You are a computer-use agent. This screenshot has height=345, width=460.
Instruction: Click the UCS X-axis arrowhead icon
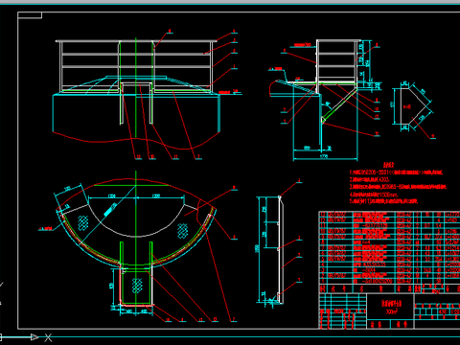point(34,337)
